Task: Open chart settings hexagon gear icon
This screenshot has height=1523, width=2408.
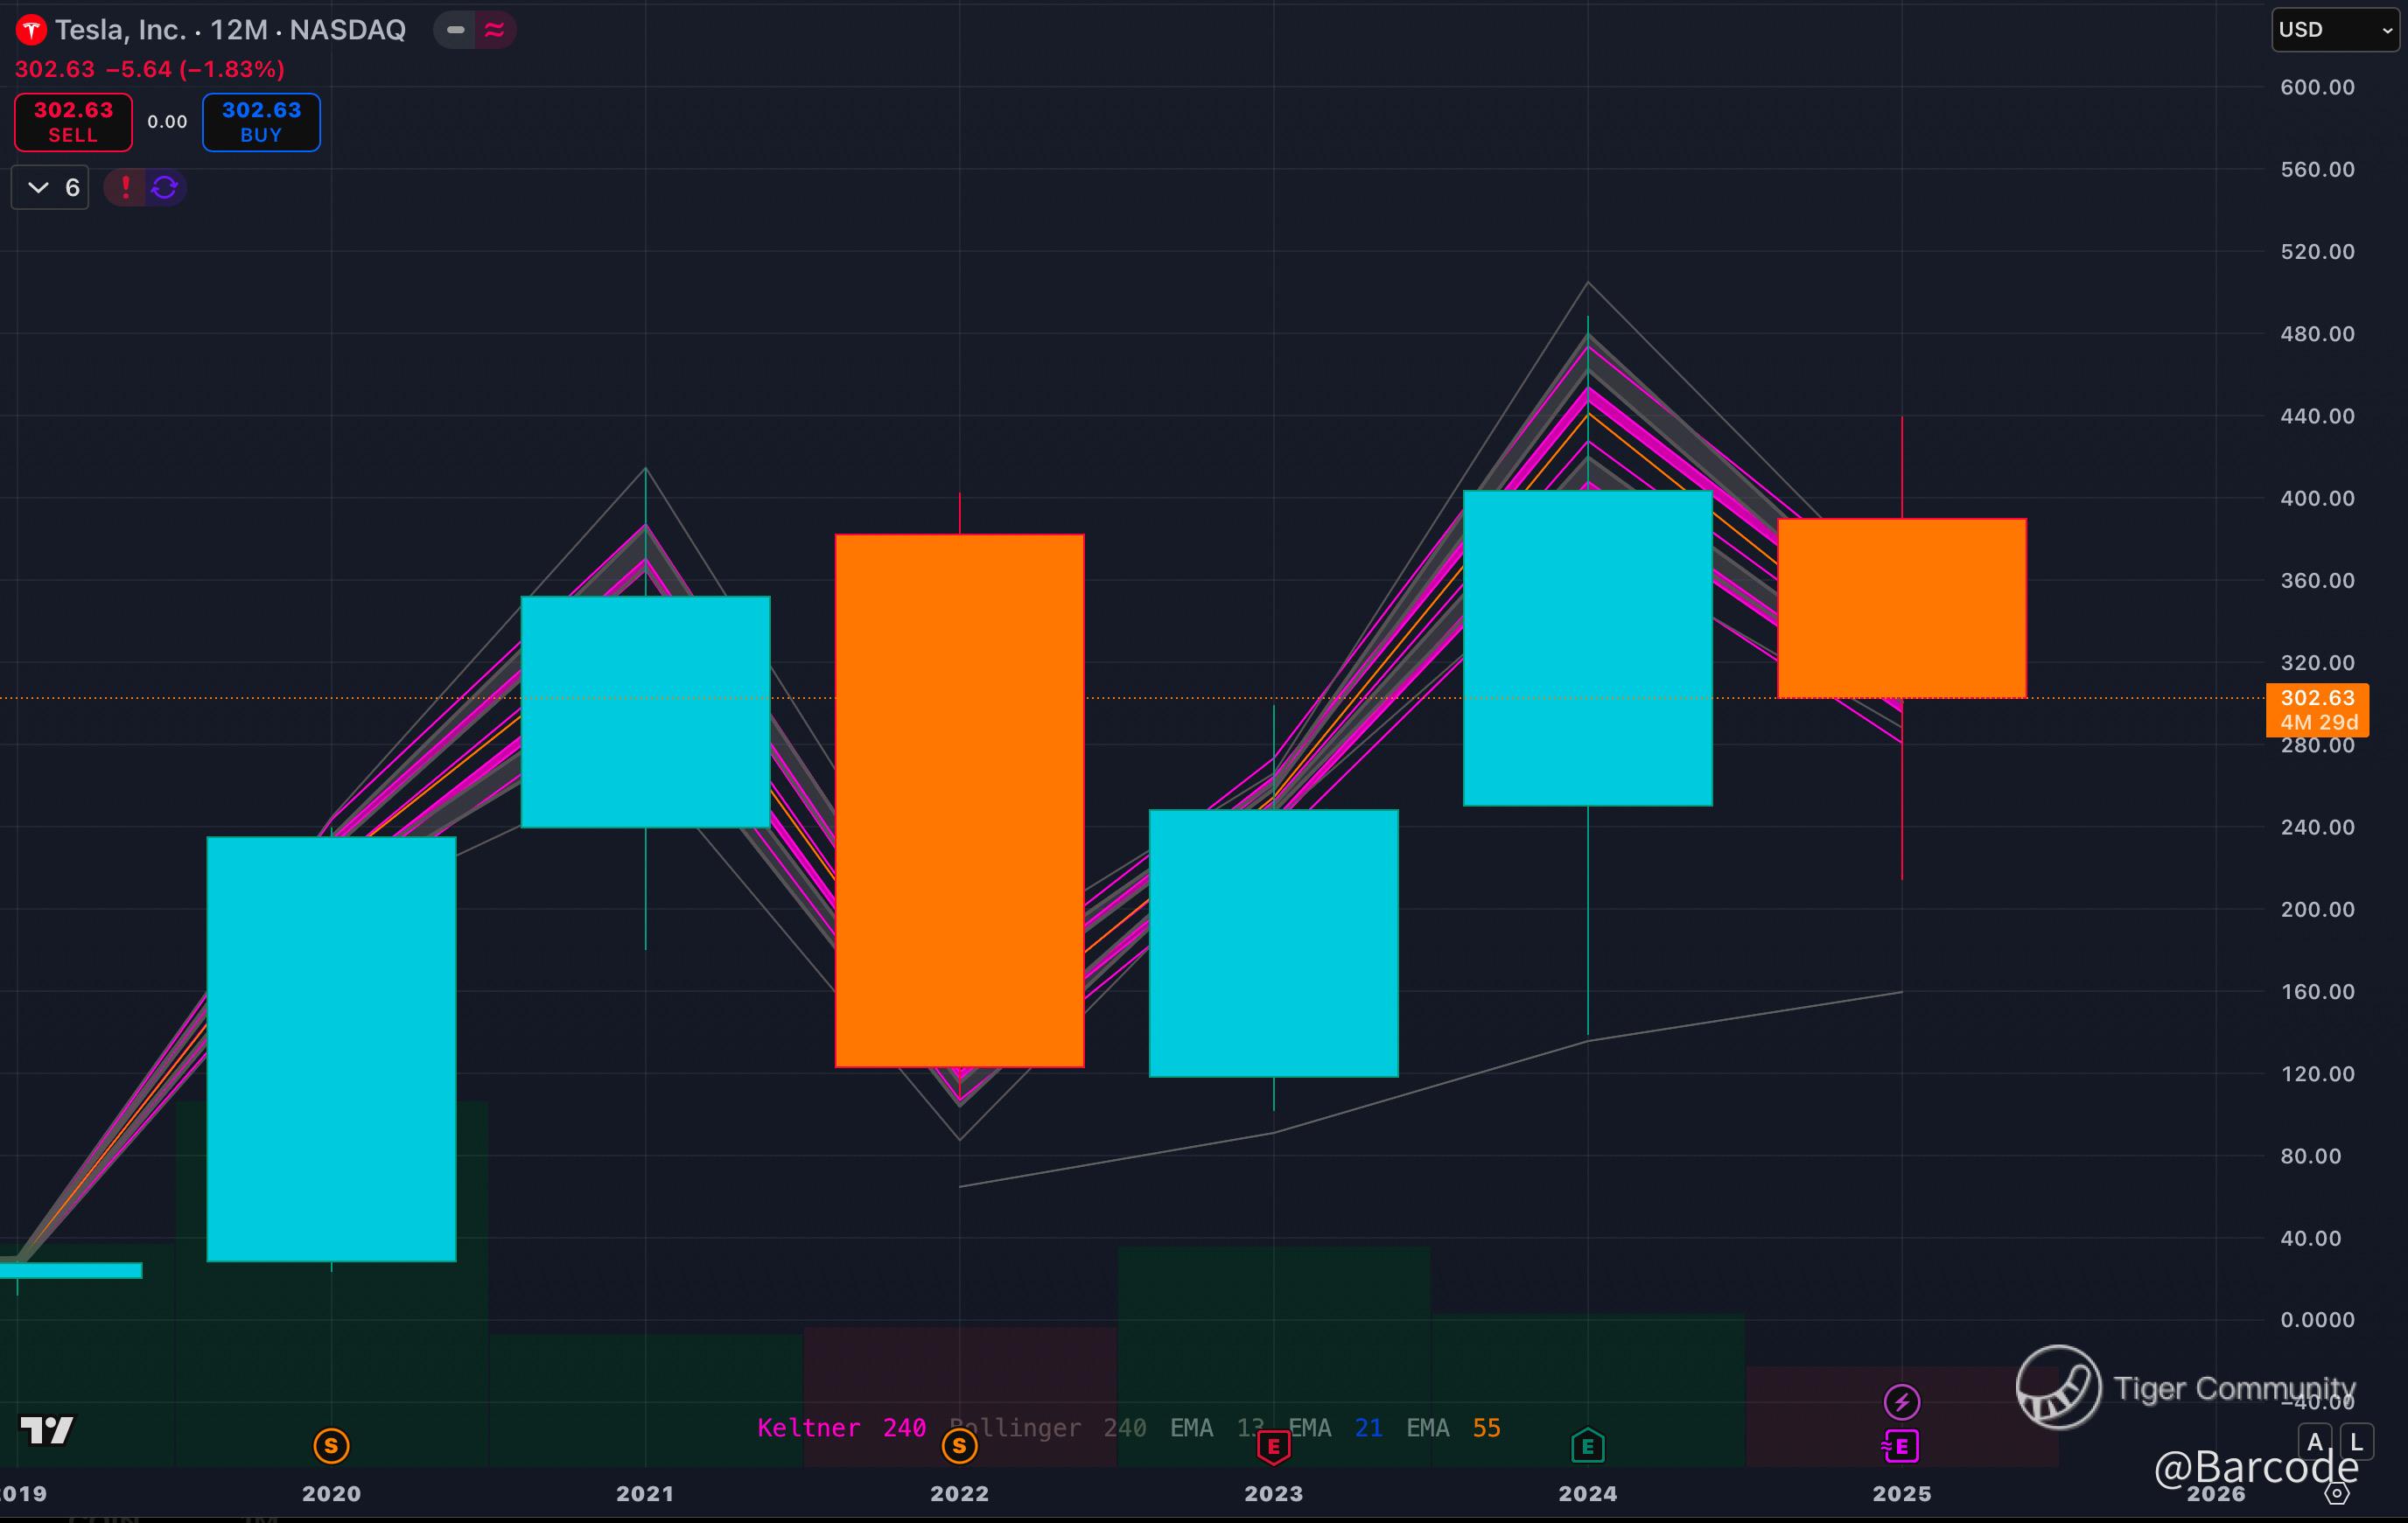Action: 2336,1494
